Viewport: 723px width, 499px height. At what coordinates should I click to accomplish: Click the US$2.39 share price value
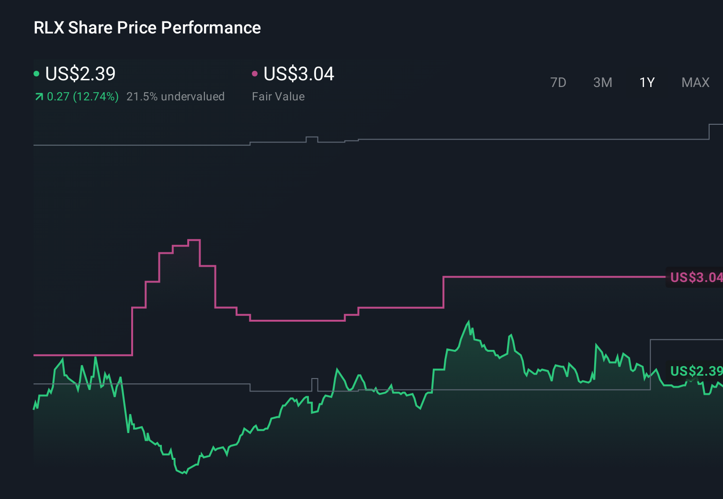(80, 74)
